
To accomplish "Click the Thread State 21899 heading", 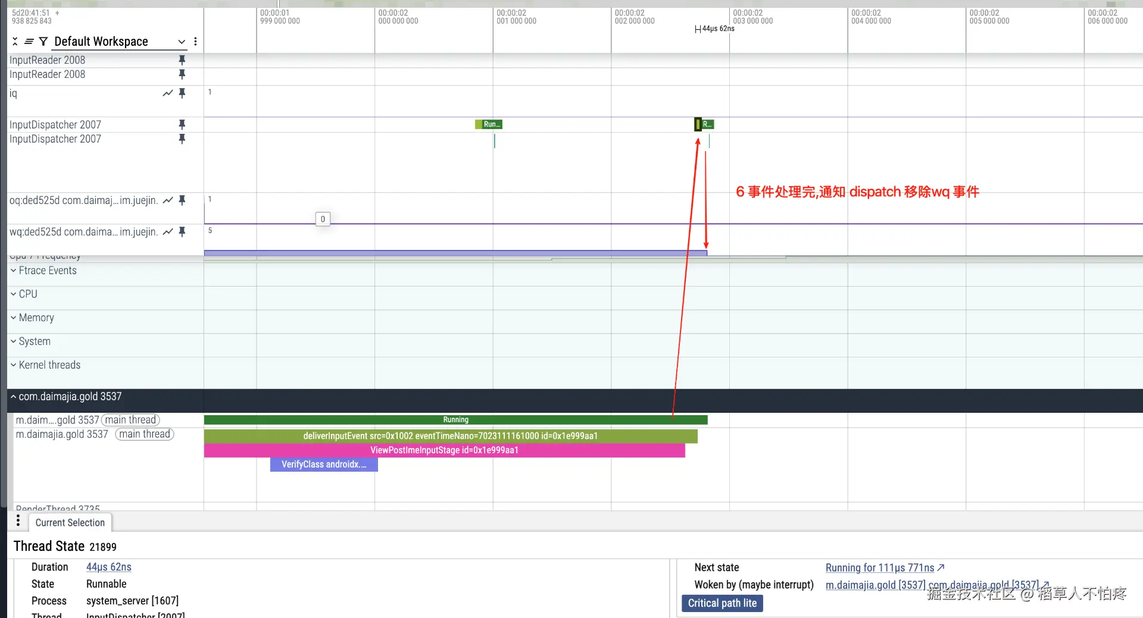I will (x=65, y=546).
